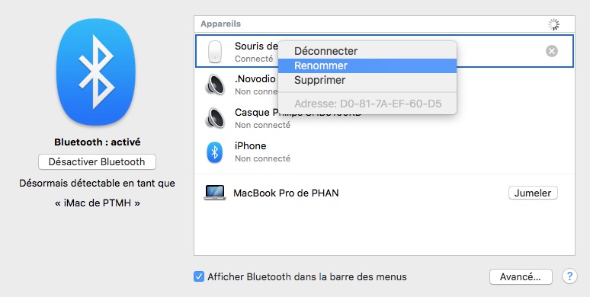The width and height of the screenshot is (590, 297).
Task: Remove the mouse via the X icon
Action: pyautogui.click(x=552, y=51)
